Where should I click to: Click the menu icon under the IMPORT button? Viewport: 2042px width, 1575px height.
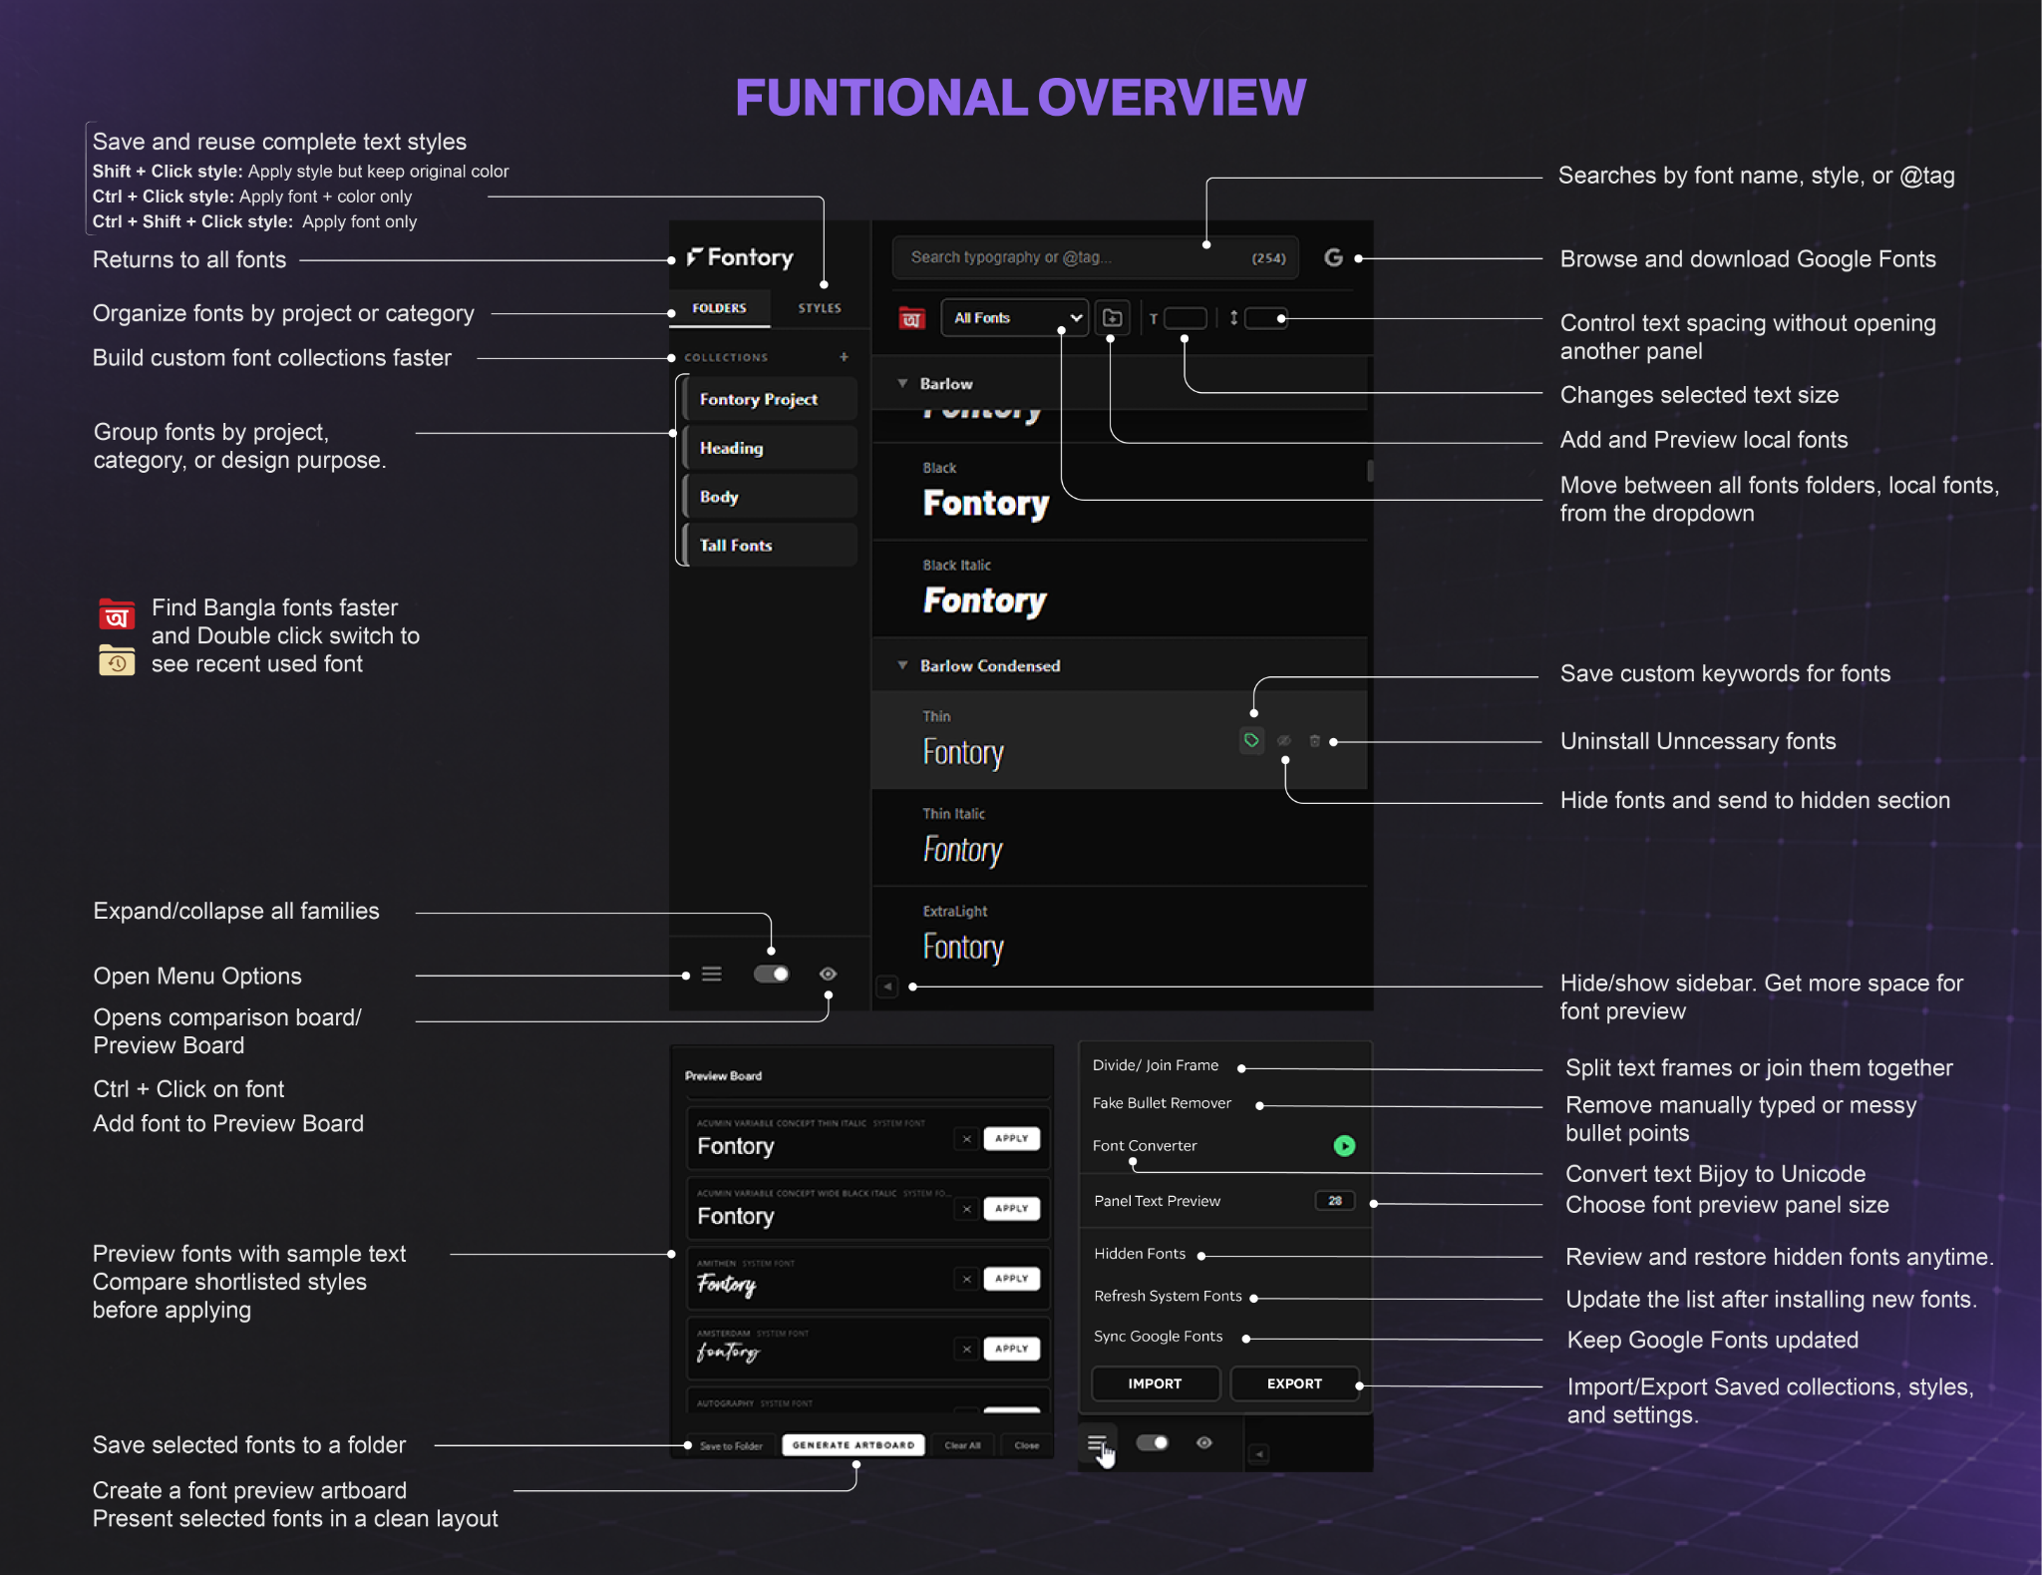(1097, 1443)
